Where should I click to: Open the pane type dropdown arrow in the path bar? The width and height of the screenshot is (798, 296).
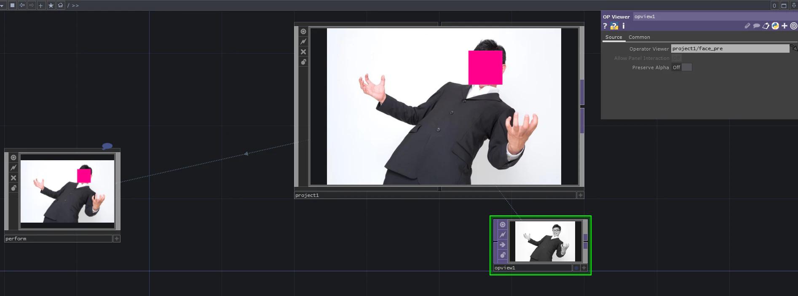coord(3,5)
